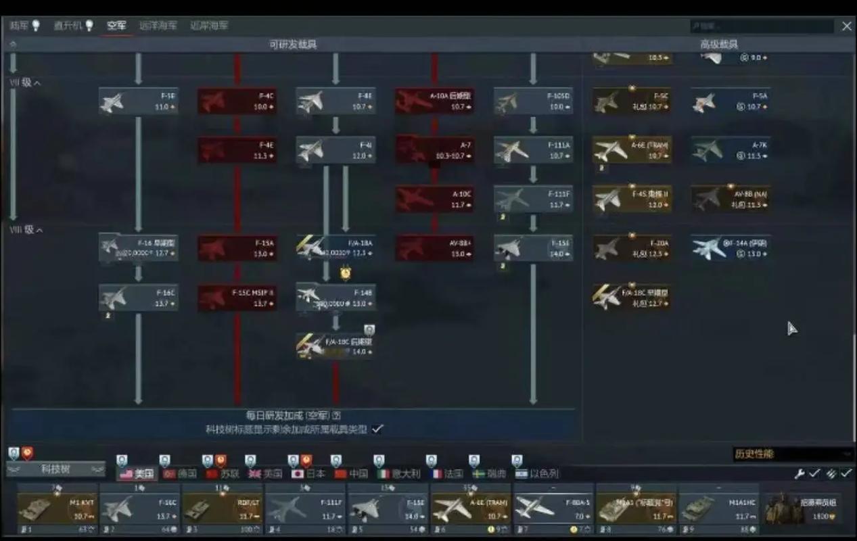Select the 苏联 nation tab
Viewport: 857px width, 541px height.
(221, 473)
